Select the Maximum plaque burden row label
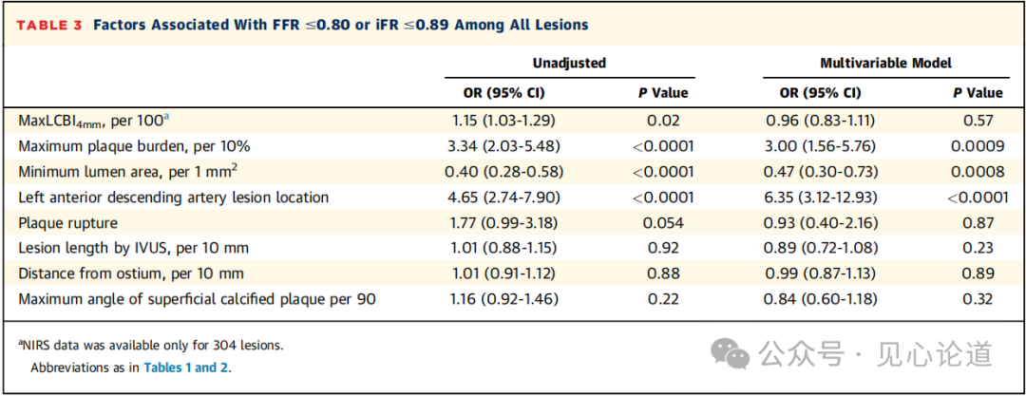 (x=134, y=146)
